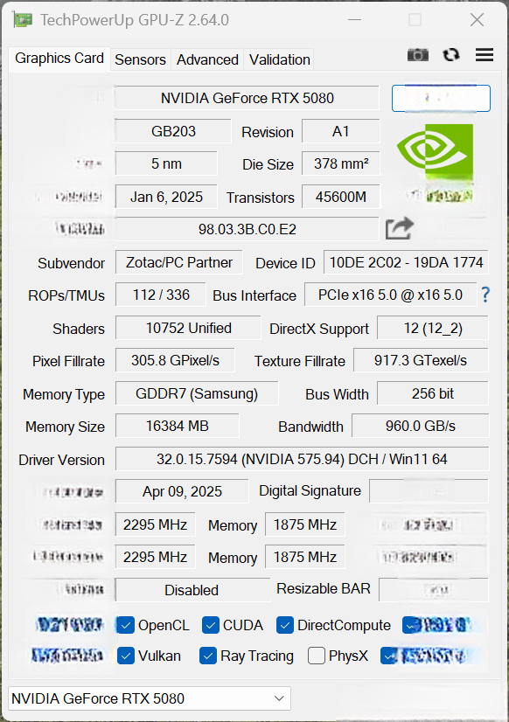Click the 12 (12_2) DirectX value
Image resolution: width=509 pixels, height=722 pixels.
(433, 328)
